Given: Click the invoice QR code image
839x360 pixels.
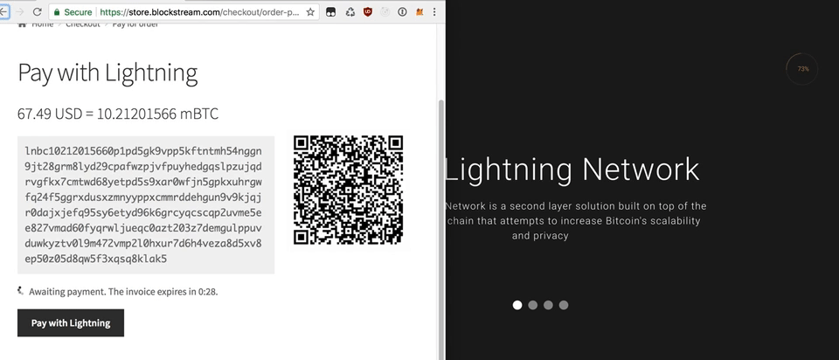Looking at the screenshot, I should pyautogui.click(x=349, y=190).
